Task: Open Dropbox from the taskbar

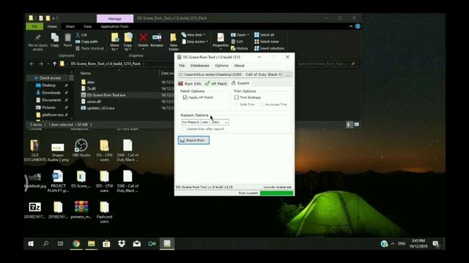Action: pos(122,244)
